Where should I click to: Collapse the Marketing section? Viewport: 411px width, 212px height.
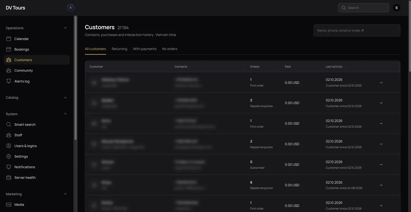[65, 194]
